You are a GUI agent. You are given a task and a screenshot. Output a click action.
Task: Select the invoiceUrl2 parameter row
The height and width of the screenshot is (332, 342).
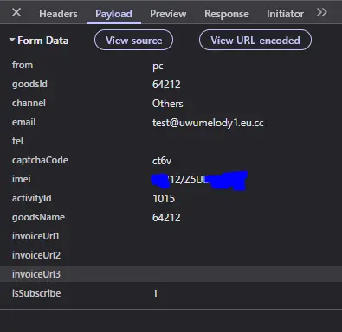[171, 255]
